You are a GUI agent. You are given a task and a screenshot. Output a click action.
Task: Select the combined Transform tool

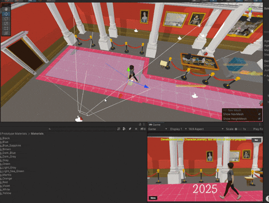tap(6, 33)
